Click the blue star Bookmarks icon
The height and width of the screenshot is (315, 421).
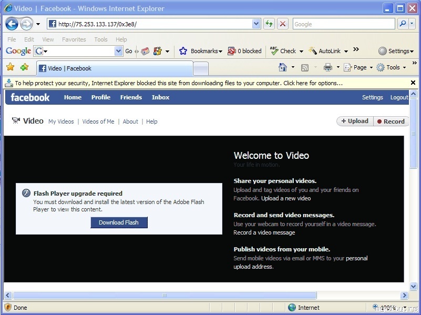(183, 51)
